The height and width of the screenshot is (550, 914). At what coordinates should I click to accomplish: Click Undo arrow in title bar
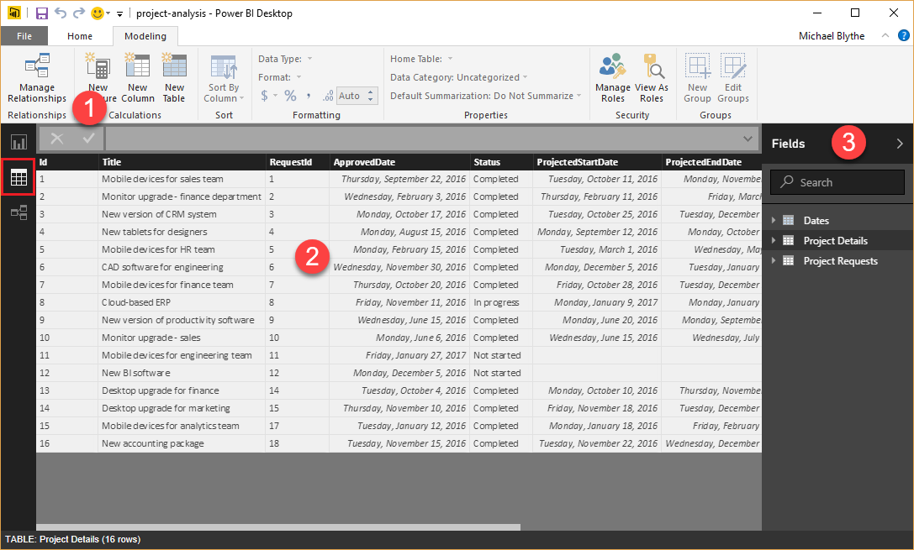(60, 13)
